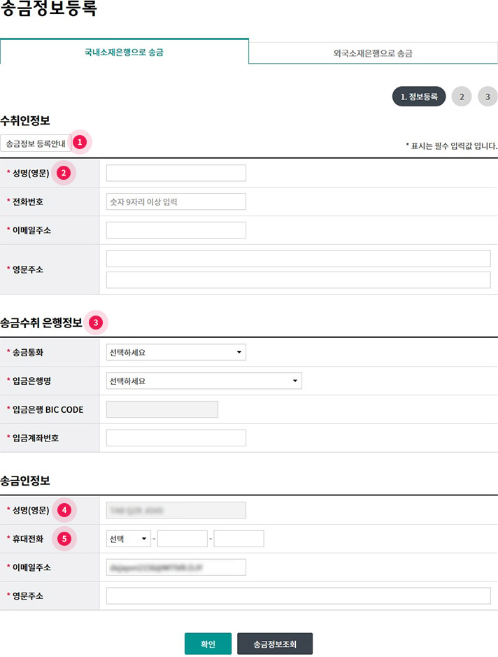Click the 입금계좌번호 account number field
This screenshot has height=657, width=498.
(x=176, y=438)
